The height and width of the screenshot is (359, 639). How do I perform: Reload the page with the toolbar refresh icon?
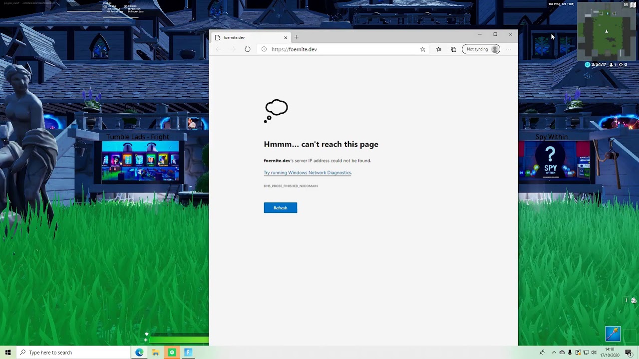point(247,49)
